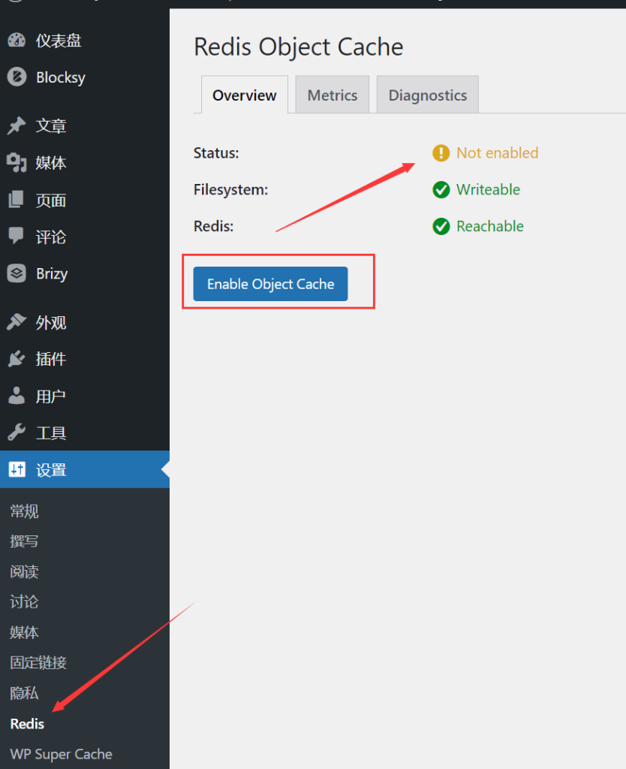Viewport: 626px width, 769px height.
Task: Click the Pages icon in sidebar
Action: (17, 200)
